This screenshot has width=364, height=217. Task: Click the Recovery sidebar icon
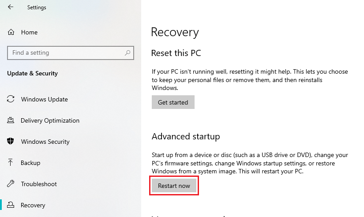pos(11,205)
